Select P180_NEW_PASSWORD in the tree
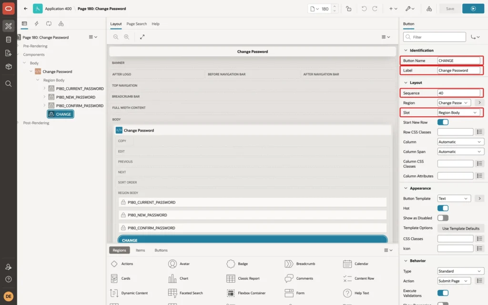The width and height of the screenshot is (488, 305). pyautogui.click(x=76, y=97)
